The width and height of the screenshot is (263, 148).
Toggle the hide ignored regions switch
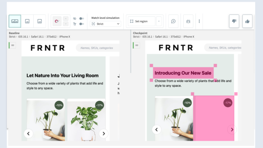81,18
